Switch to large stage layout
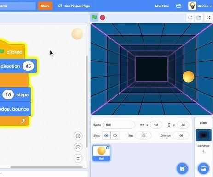The height and width of the screenshot is (177, 213). click(199, 17)
